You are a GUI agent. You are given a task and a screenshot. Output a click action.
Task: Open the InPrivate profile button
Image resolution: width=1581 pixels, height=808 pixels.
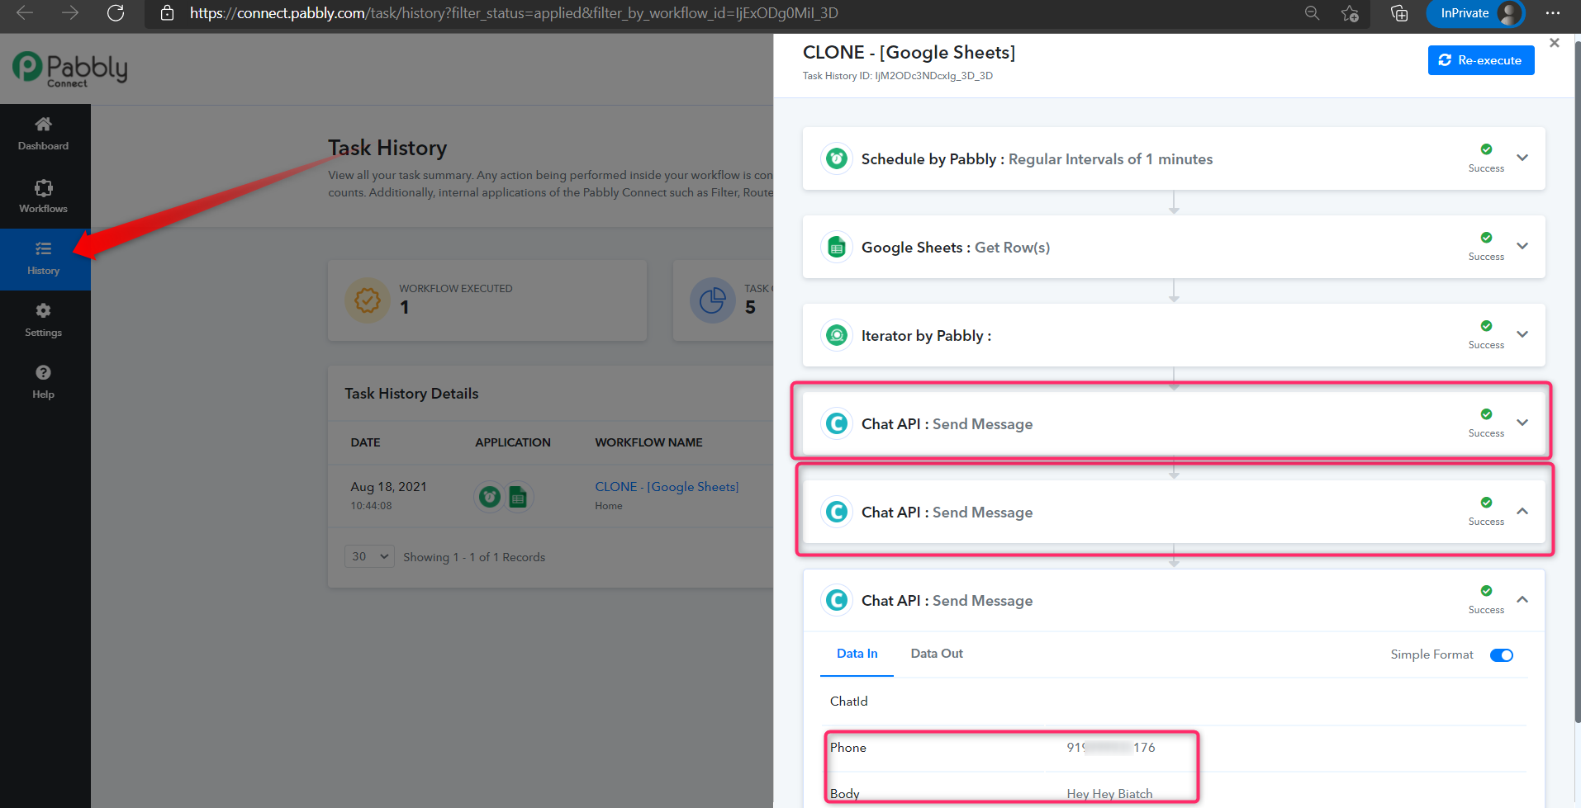(1476, 13)
